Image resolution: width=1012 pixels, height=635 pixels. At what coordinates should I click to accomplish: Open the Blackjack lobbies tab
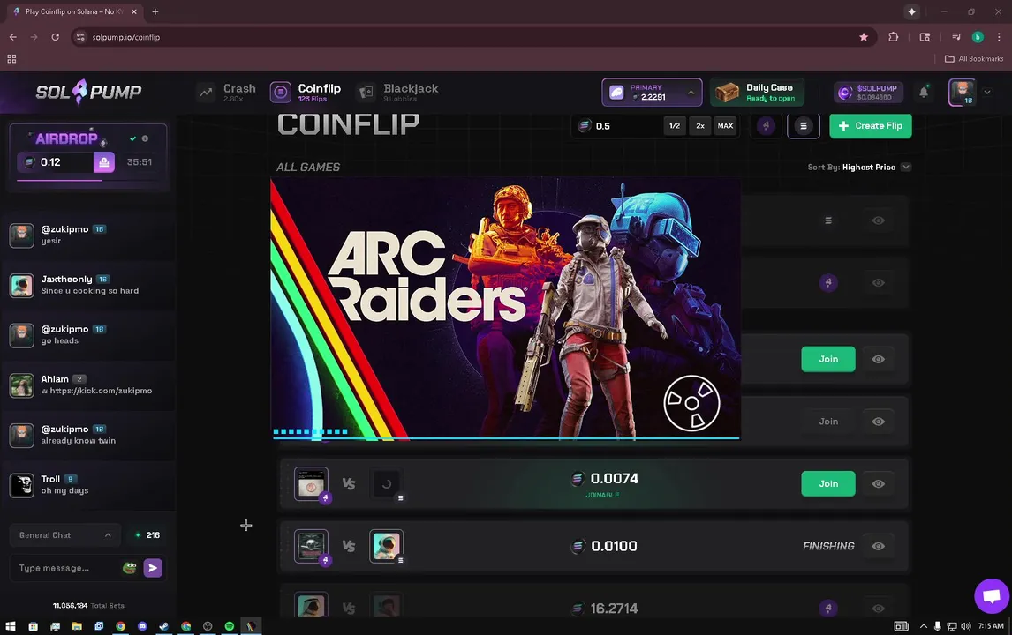point(397,93)
